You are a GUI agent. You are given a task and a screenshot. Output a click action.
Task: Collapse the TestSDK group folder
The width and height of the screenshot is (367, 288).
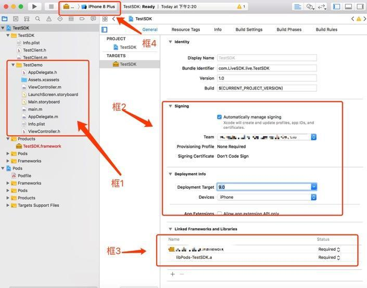8,35
